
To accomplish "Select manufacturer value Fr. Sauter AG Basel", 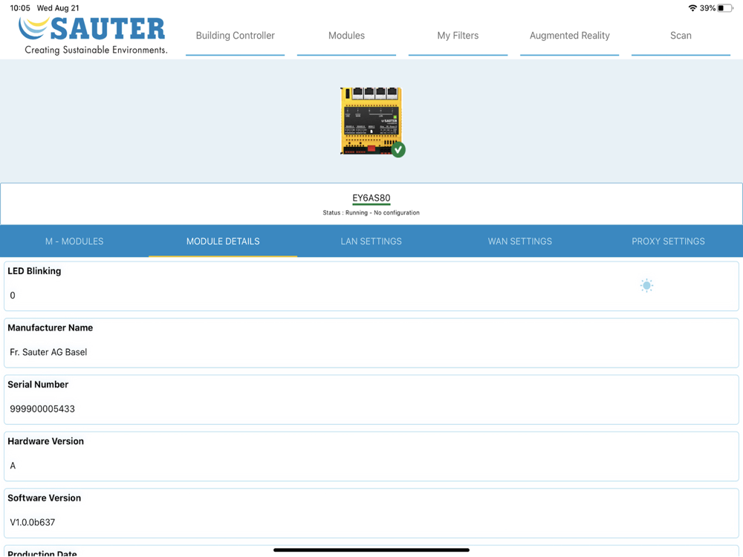I will (48, 352).
